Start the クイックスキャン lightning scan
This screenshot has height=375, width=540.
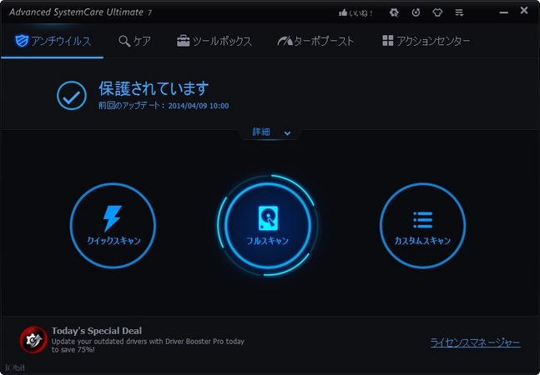[x=113, y=226]
